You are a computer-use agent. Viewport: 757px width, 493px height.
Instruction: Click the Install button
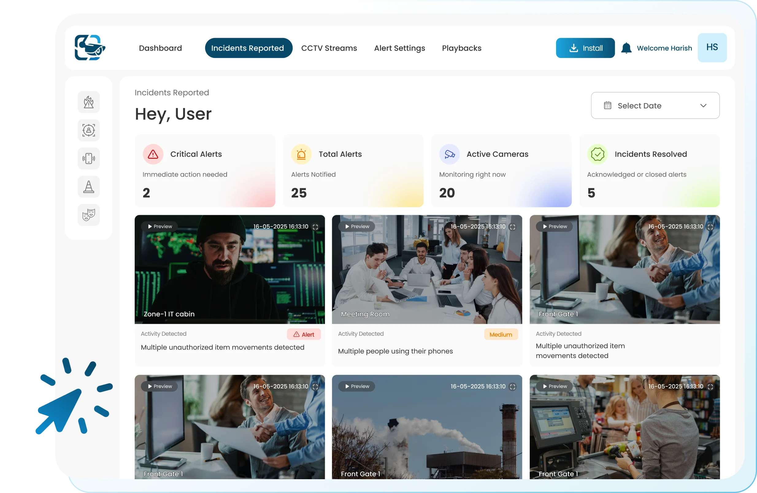585,48
